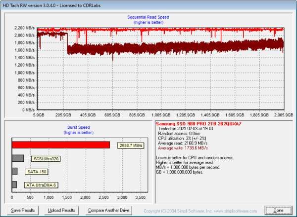Click the Average read 2160.9 MB/s line
The image size is (297, 217).
pos(183,143)
